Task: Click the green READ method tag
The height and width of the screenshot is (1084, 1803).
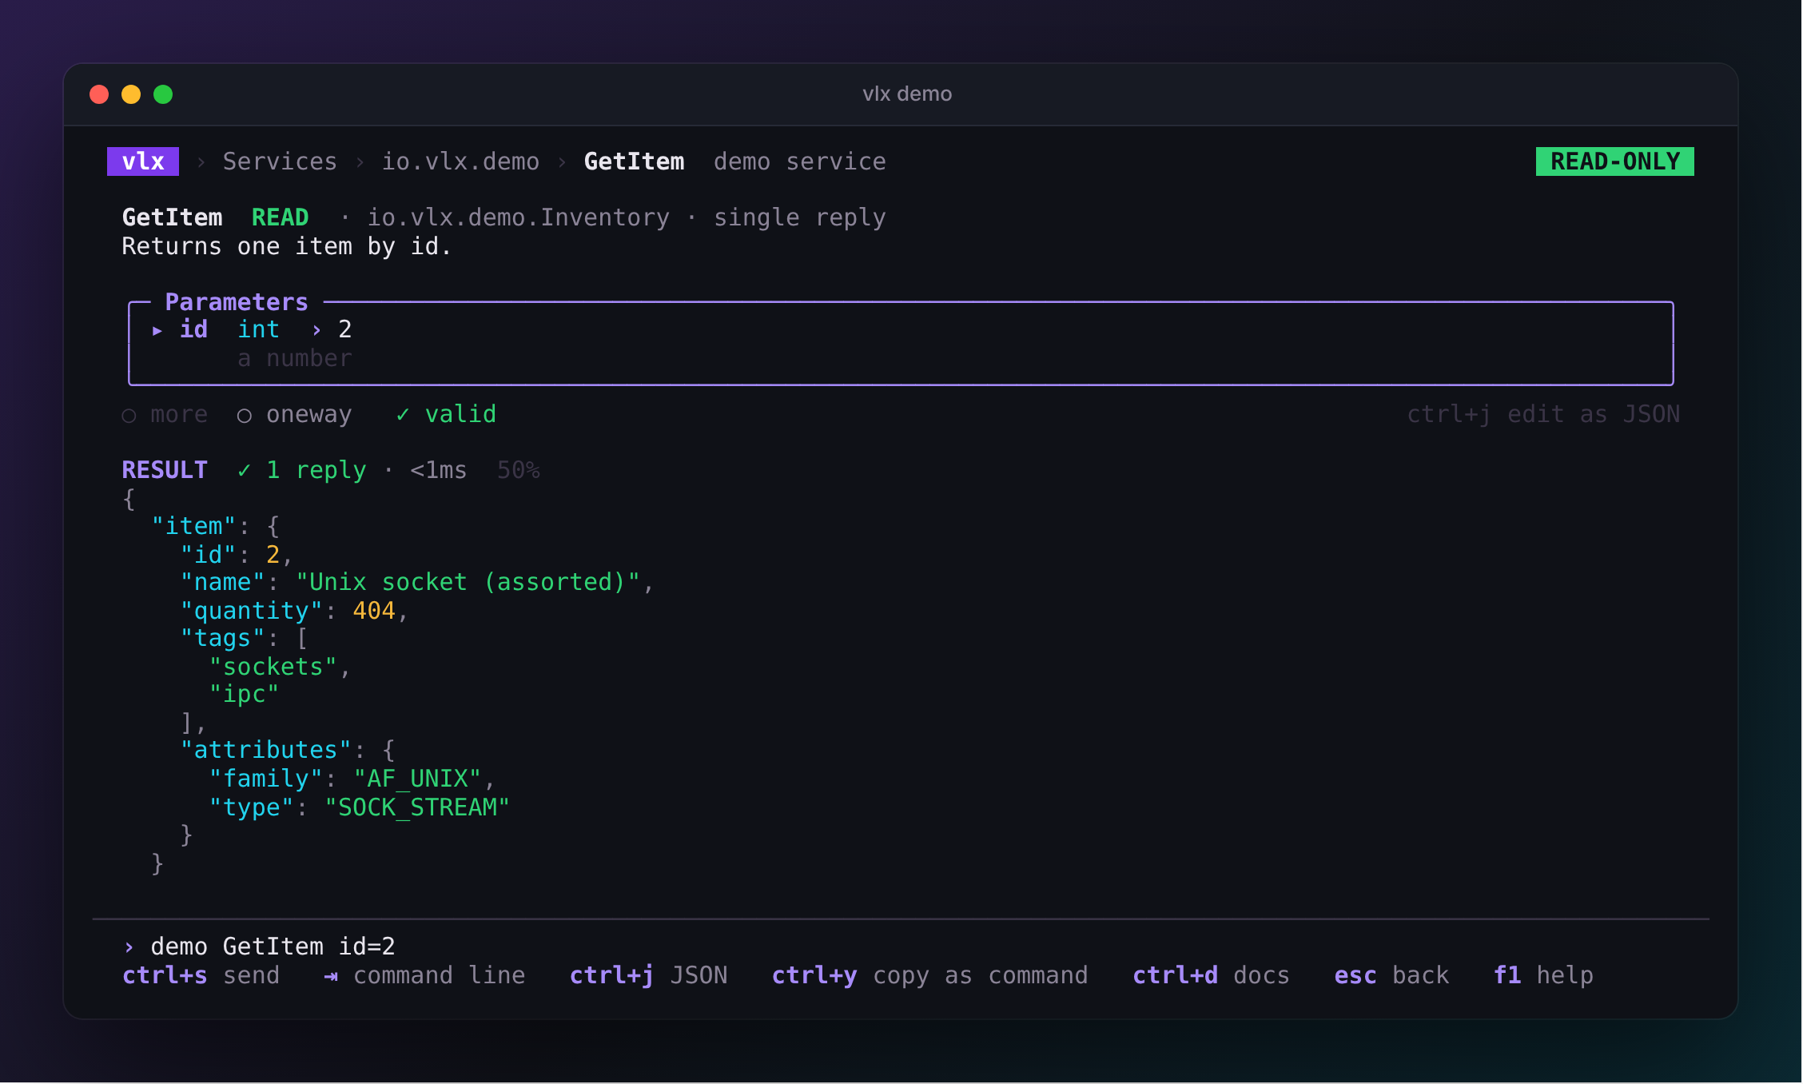Action: (280, 217)
